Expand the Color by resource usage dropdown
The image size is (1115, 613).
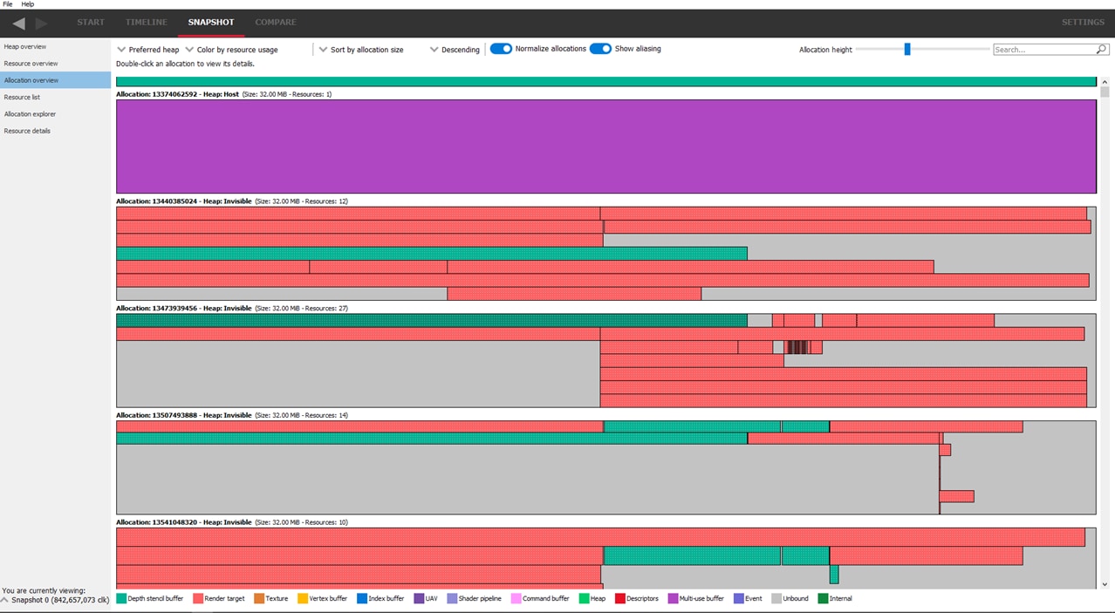pyautogui.click(x=231, y=50)
